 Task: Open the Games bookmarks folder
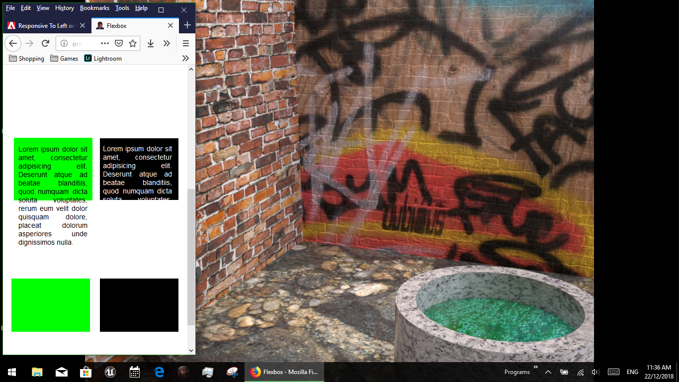(x=64, y=58)
